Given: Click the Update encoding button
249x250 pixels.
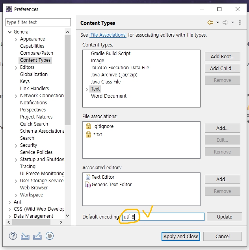Looking at the screenshot, I should (225, 217).
